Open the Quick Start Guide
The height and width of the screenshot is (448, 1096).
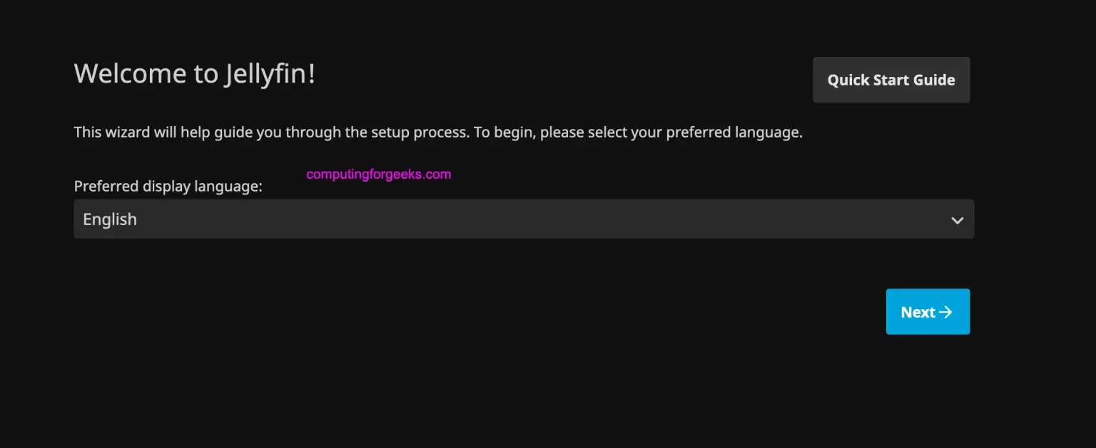click(x=891, y=80)
